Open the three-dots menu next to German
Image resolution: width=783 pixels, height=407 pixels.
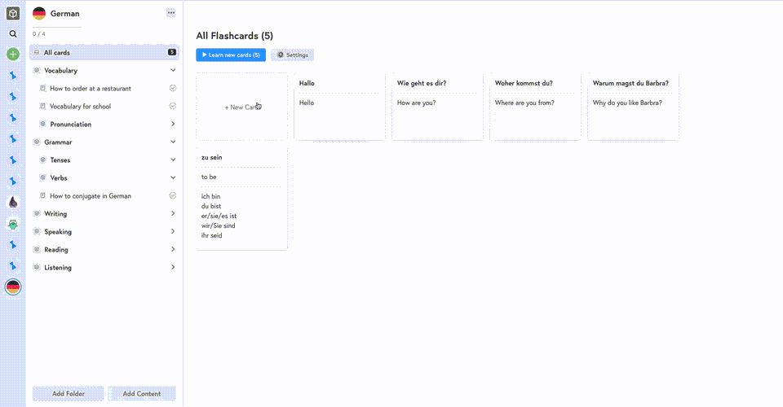pos(171,13)
